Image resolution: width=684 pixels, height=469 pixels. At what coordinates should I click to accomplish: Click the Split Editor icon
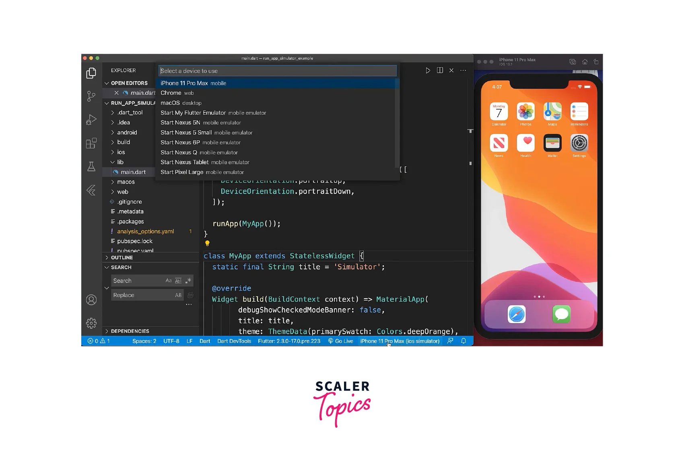pos(440,71)
